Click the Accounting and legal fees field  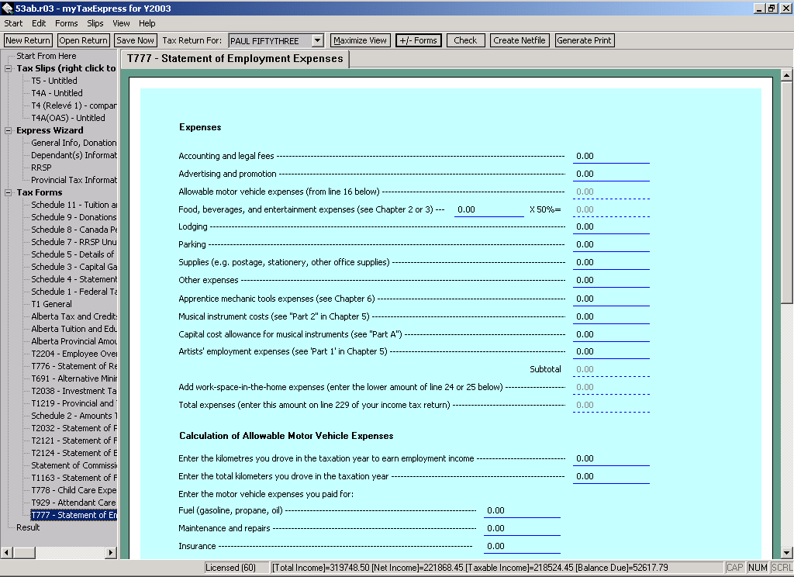610,156
